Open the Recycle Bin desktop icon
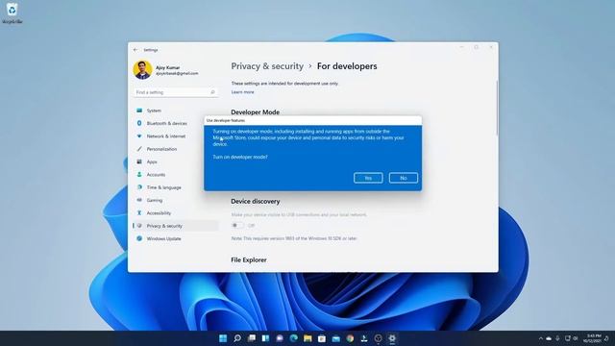Screen dimensions: 615x346 [x=12, y=12]
